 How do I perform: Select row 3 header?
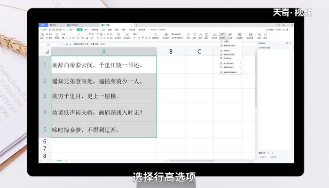[x=45, y=96]
